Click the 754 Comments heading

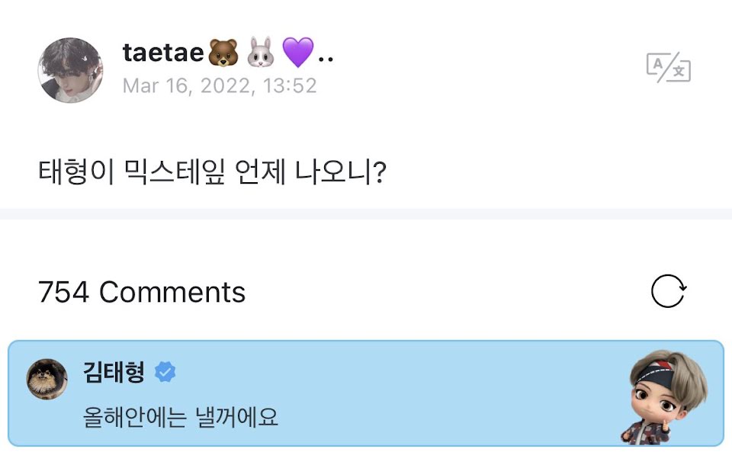[142, 292]
